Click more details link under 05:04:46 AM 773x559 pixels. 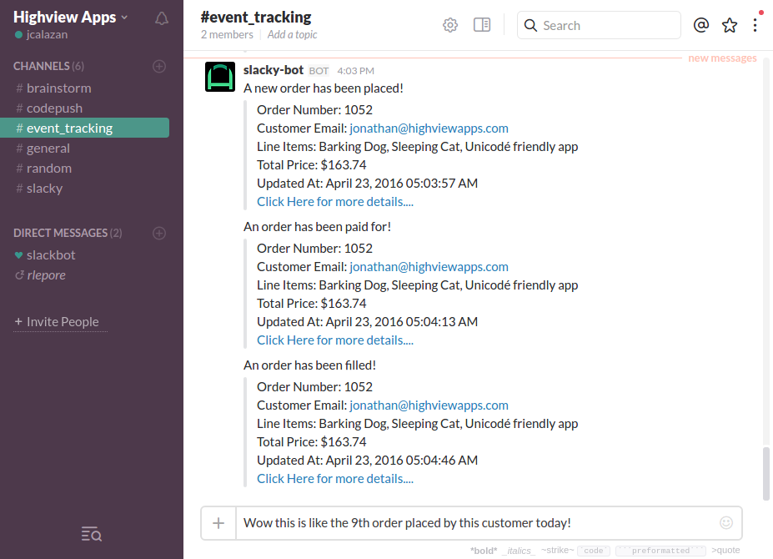point(335,479)
